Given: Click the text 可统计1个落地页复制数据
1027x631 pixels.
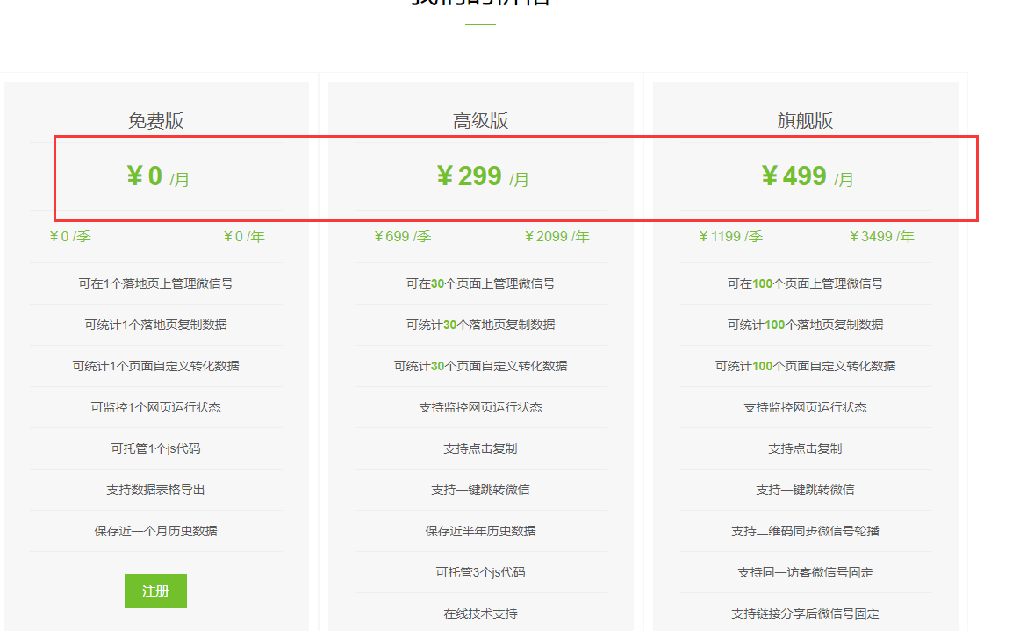Looking at the screenshot, I should 156,325.
